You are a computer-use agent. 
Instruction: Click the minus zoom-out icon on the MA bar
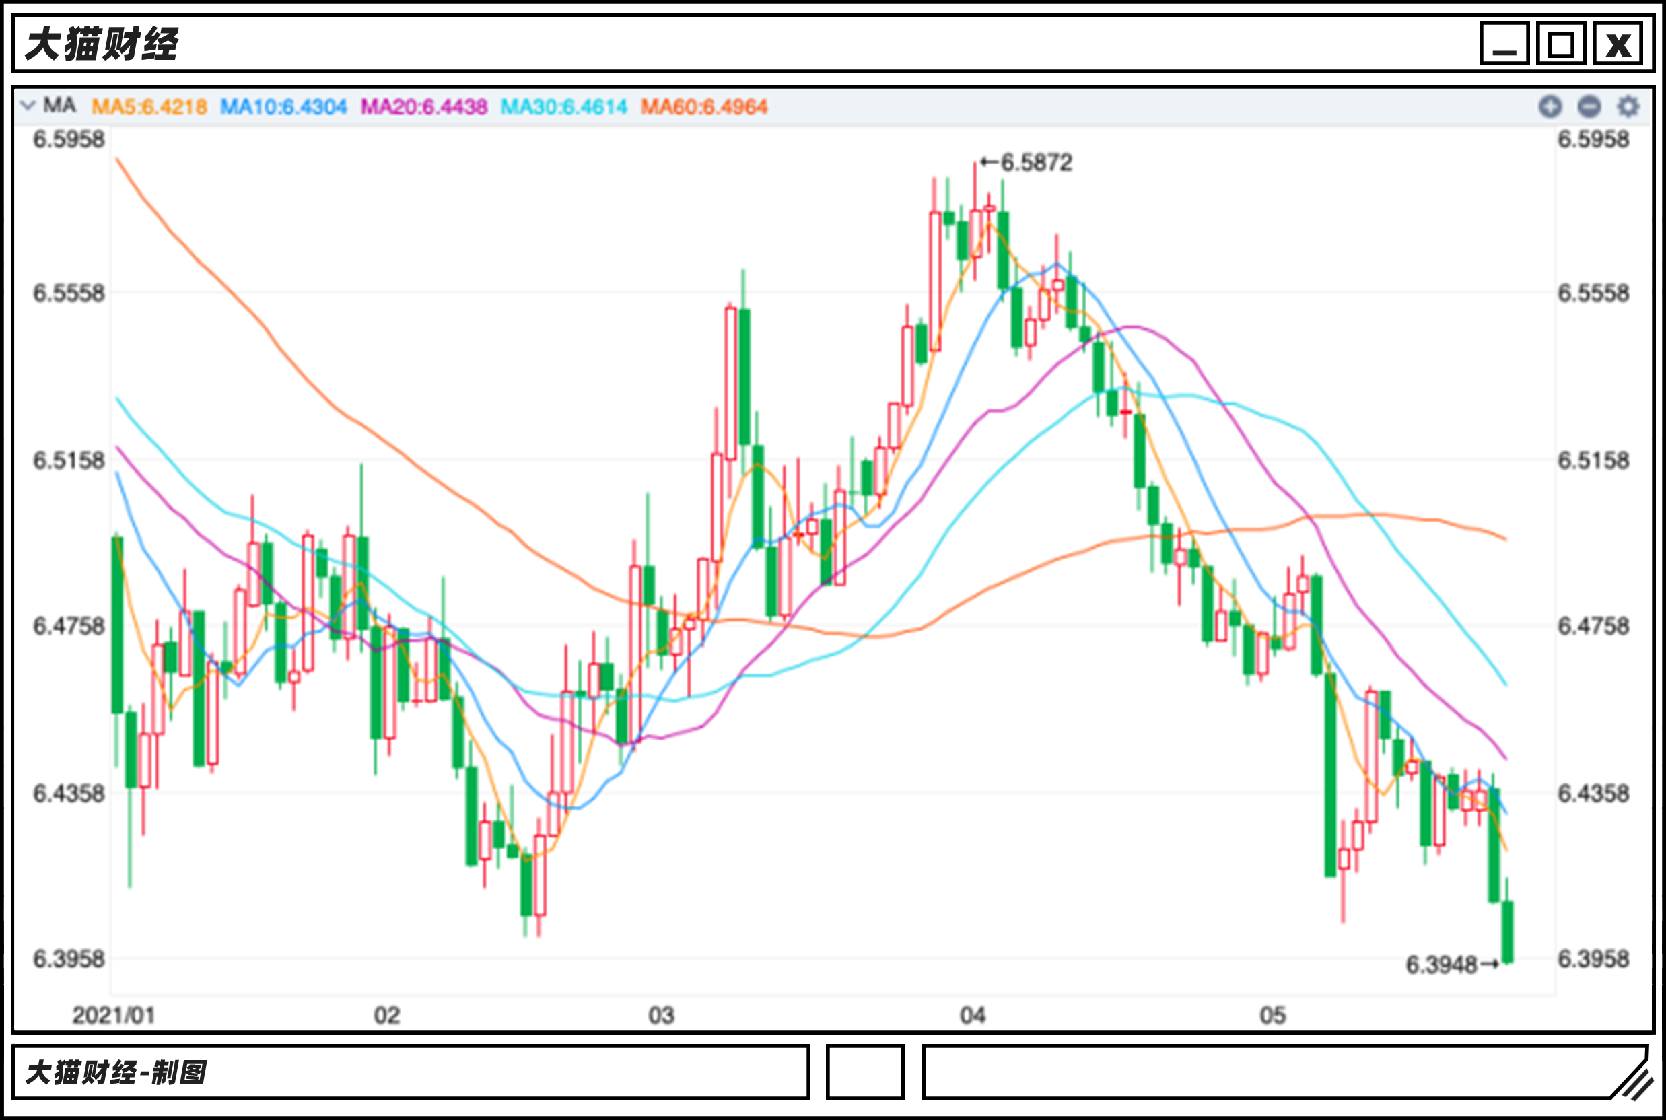click(1589, 106)
